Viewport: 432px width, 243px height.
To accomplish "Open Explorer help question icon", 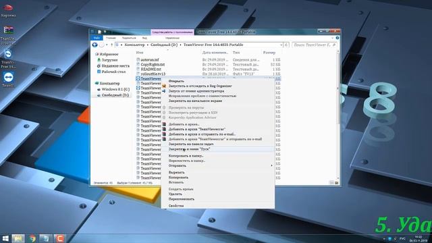I will [x=337, y=38].
